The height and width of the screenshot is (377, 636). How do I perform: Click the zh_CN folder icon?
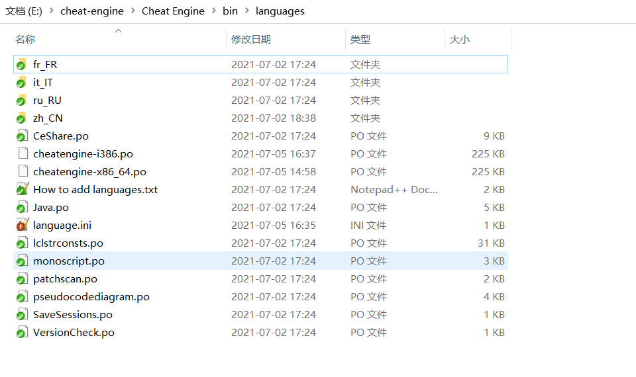click(22, 118)
